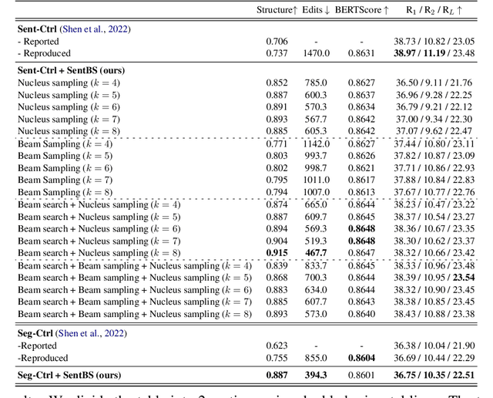The width and height of the screenshot is (493, 398).
Task: Select the bold 394.3 Edits value
Action: (315, 375)
